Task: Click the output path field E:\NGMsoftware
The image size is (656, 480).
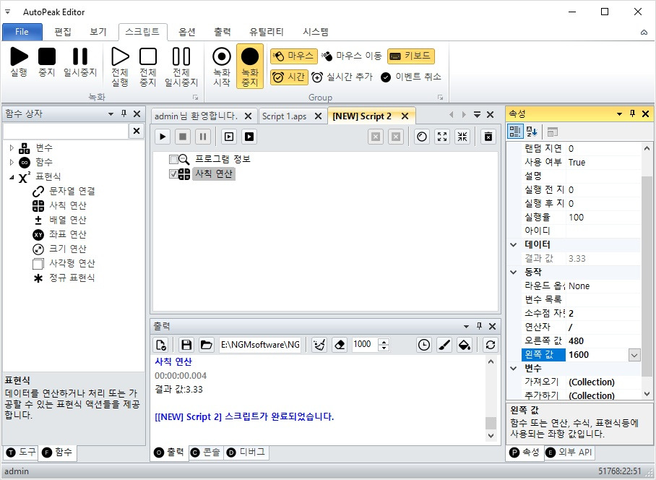Action: pyautogui.click(x=260, y=345)
